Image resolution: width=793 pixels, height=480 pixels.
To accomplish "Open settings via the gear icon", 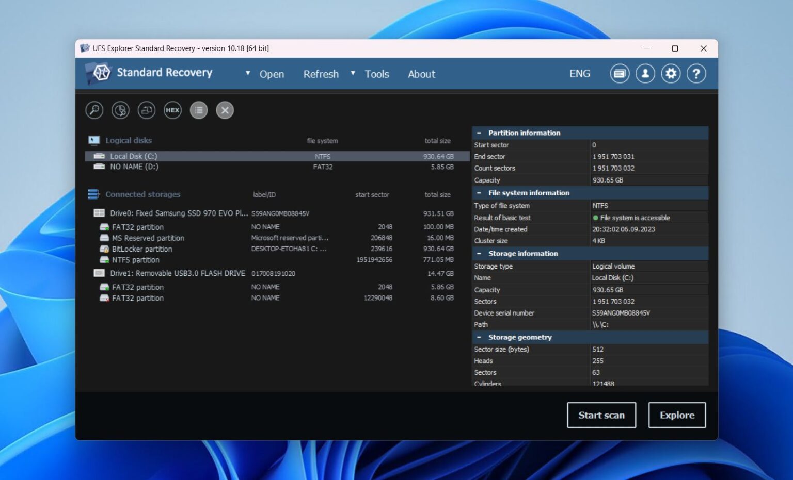I will [671, 74].
